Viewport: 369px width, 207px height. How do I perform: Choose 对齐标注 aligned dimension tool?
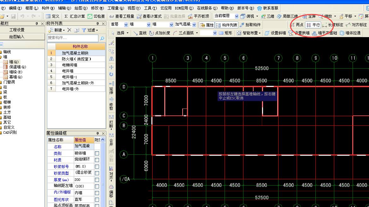click(356, 25)
